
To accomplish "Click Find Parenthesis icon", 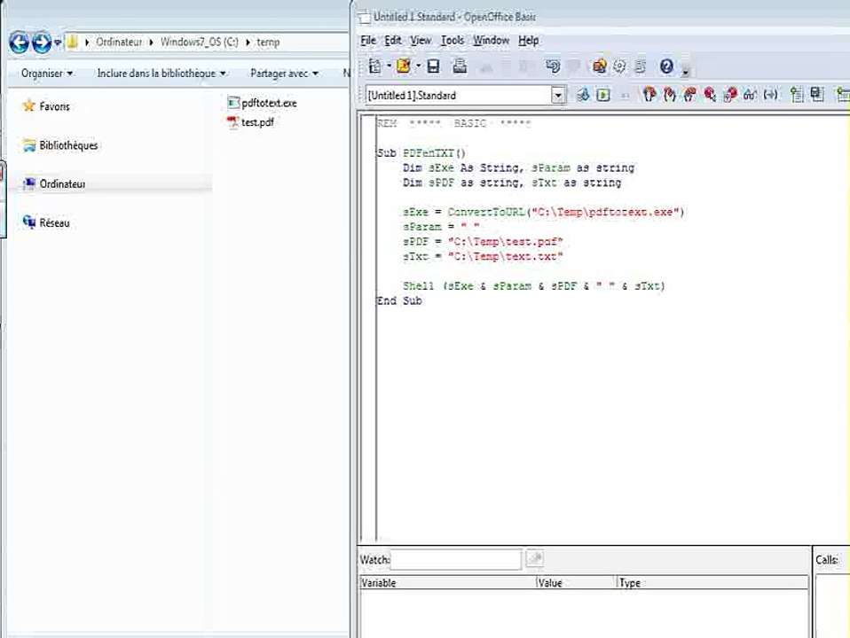I will pyautogui.click(x=770, y=96).
